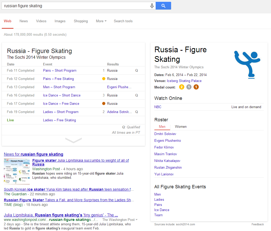Open the Ice Dance events link

click(162, 210)
